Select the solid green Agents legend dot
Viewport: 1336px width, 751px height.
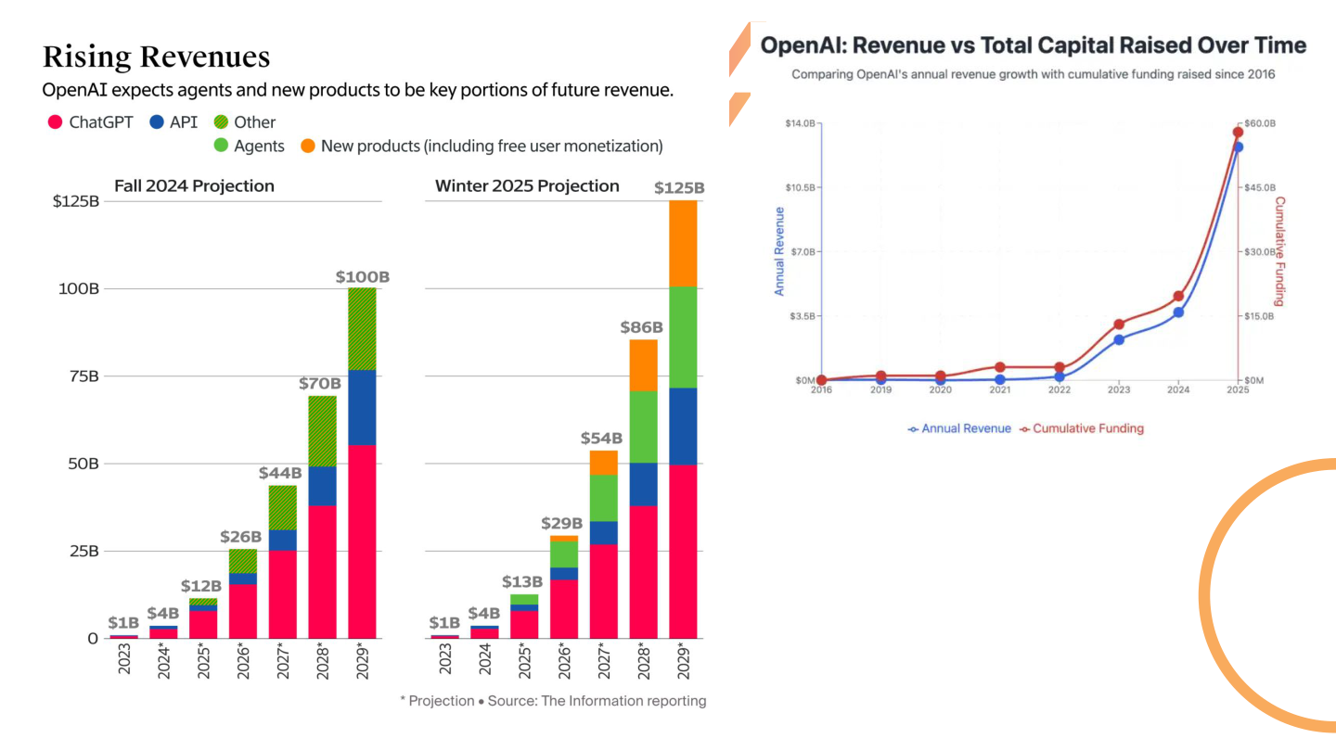click(221, 146)
